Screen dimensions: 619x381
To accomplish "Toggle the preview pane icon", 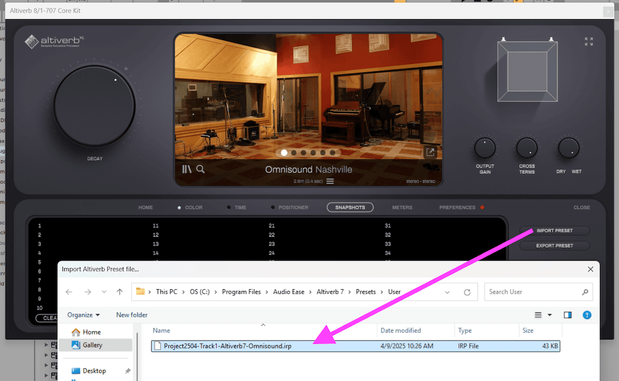I will click(x=568, y=315).
